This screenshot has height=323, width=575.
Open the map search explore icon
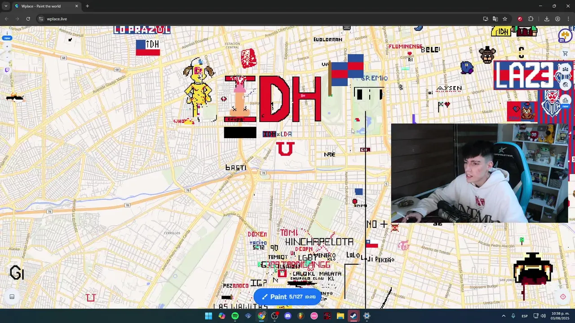pos(565,85)
